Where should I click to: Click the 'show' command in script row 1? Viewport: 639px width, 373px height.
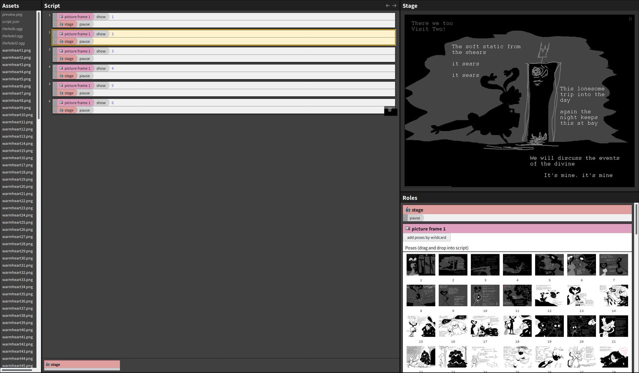[x=101, y=17]
